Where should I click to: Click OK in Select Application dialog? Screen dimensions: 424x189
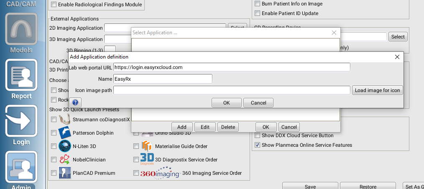(x=266, y=127)
